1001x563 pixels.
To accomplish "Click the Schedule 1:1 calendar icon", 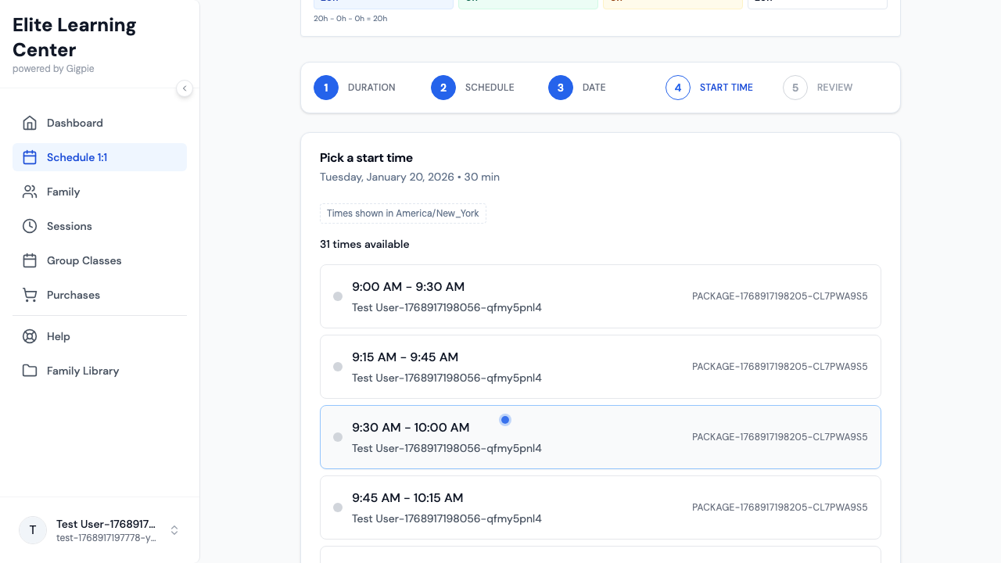I will click(30, 157).
